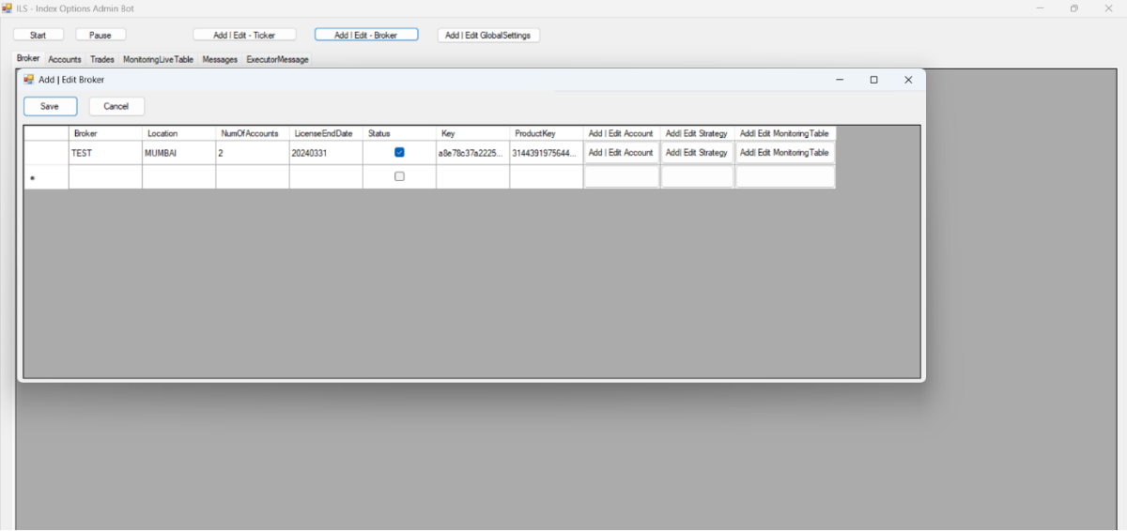Screen dimensions: 1127x531
Task: Open Add| Edit MonitoringTable for TEST row
Action: (x=784, y=152)
